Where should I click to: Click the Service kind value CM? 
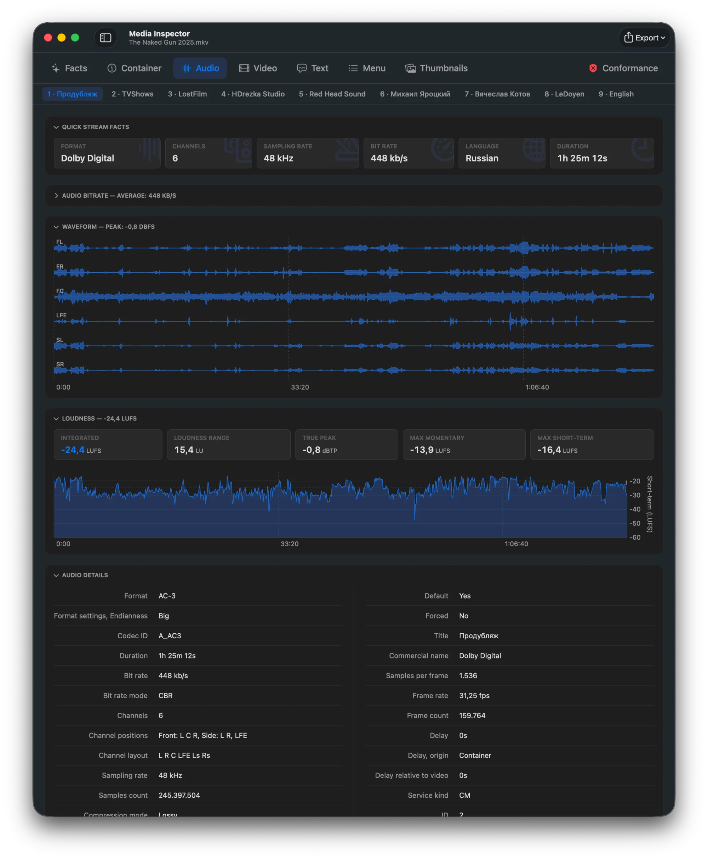pyautogui.click(x=464, y=795)
